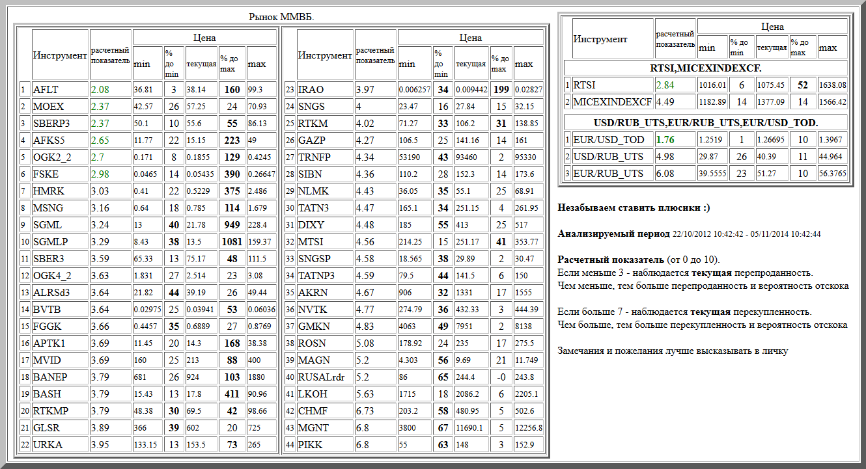Select the MGNT current price 11690.1

(x=470, y=428)
